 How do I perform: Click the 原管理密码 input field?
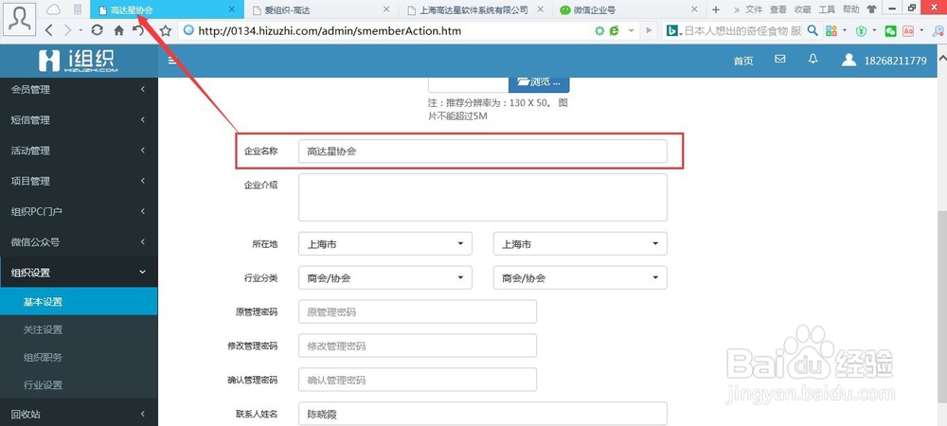click(x=418, y=312)
